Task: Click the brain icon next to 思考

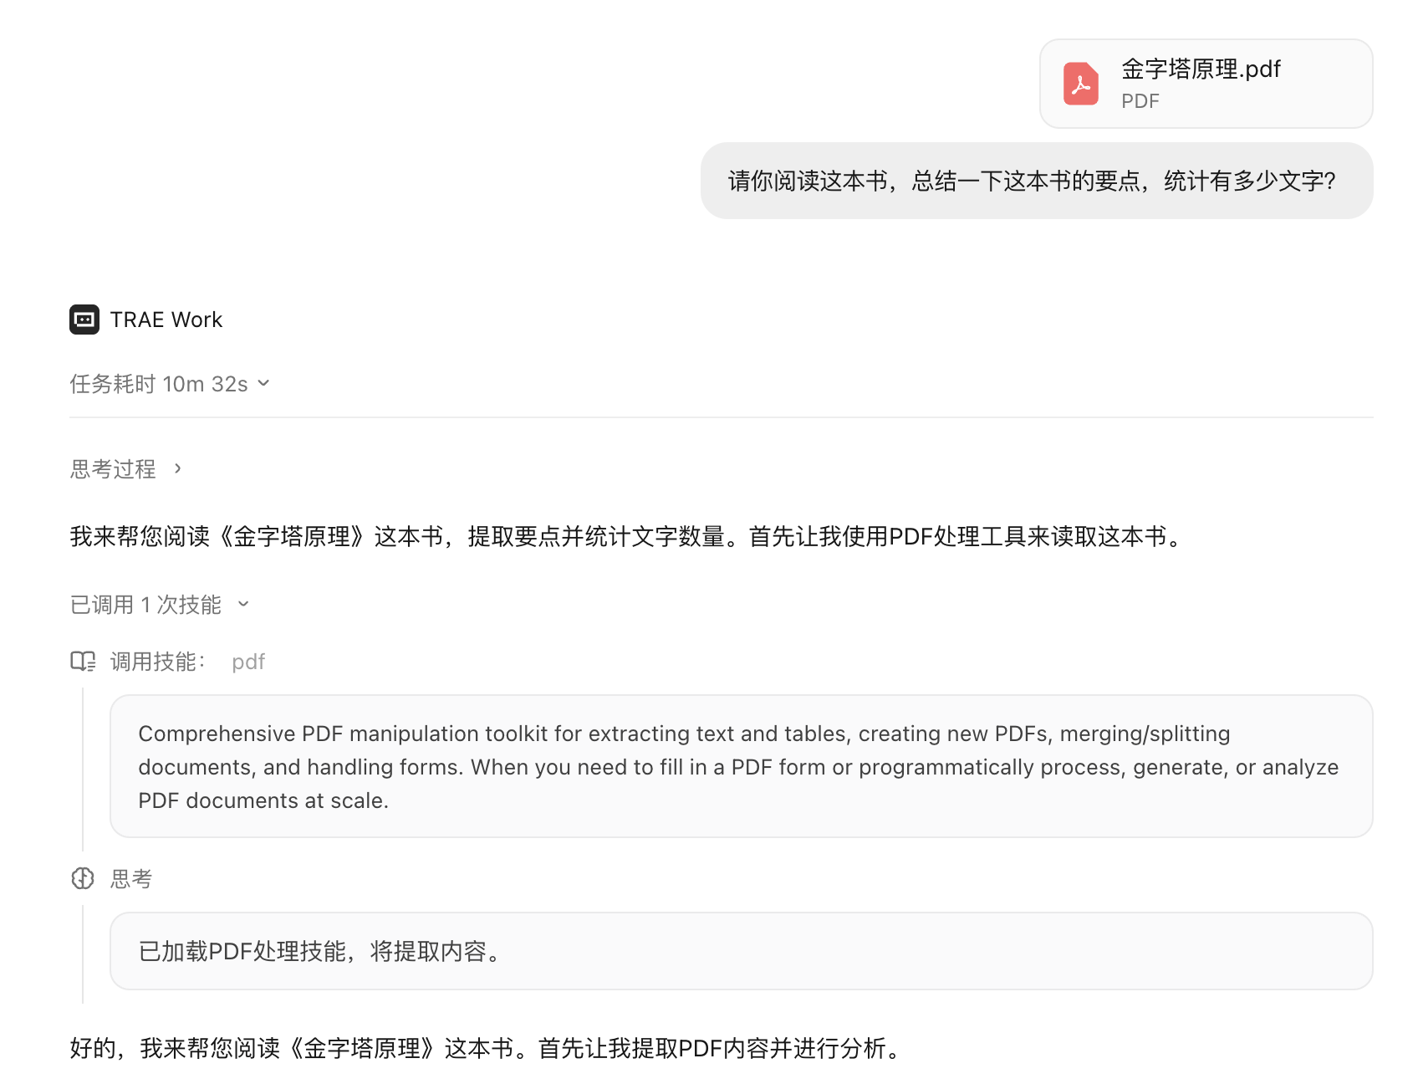Action: click(83, 878)
